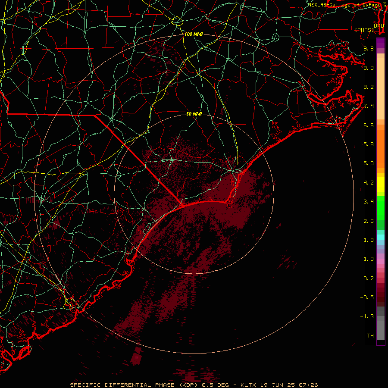The width and height of the screenshot is (388, 388).
Task: Click the 9.8 scale value
Action: 369,48
